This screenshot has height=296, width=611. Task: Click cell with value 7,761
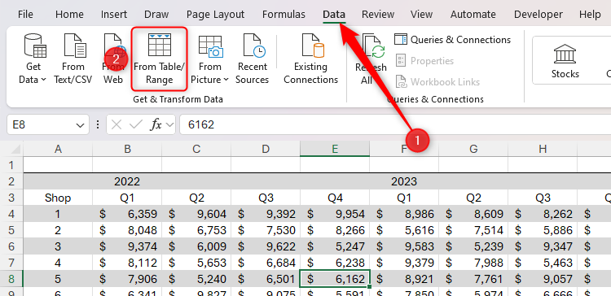(x=473, y=279)
